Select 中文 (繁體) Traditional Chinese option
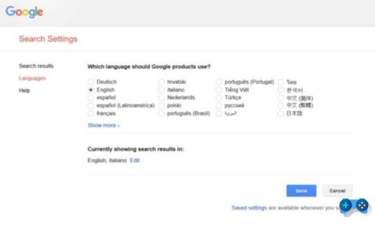Viewport: 375px width, 227px height. 281,106
